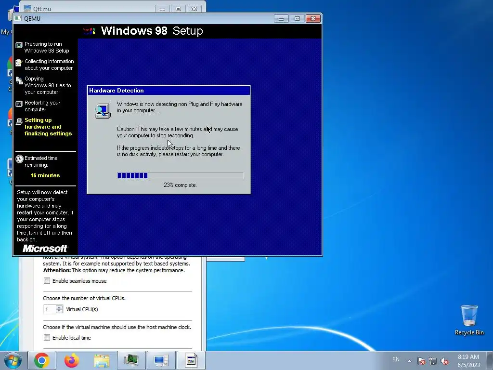493x370 pixels.
Task: Click the QEMU window title bar icon
Action: click(x=18, y=19)
